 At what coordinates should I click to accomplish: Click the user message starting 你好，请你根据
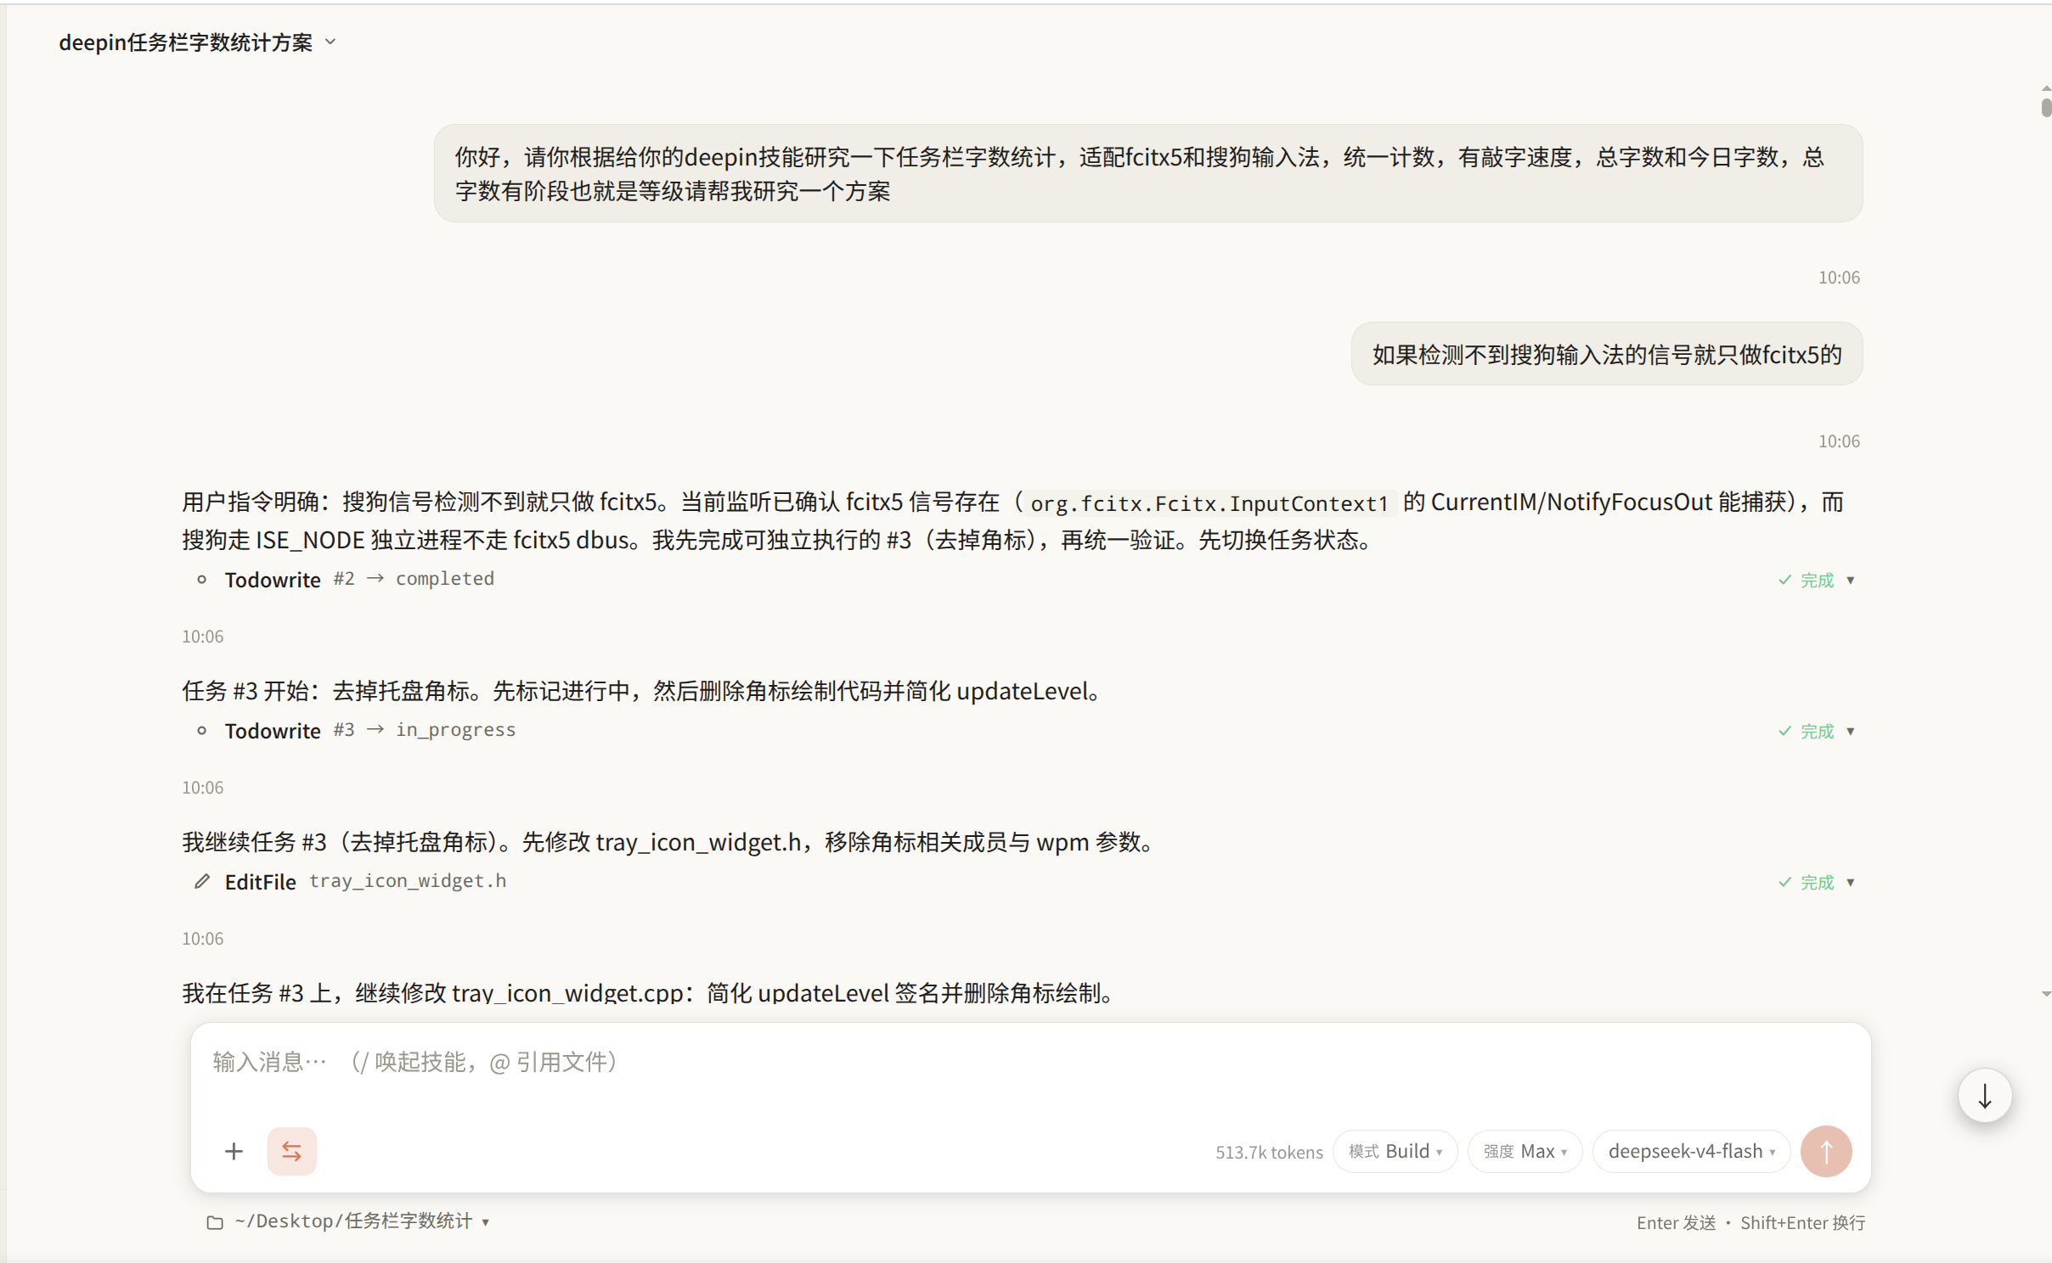(x=1147, y=173)
